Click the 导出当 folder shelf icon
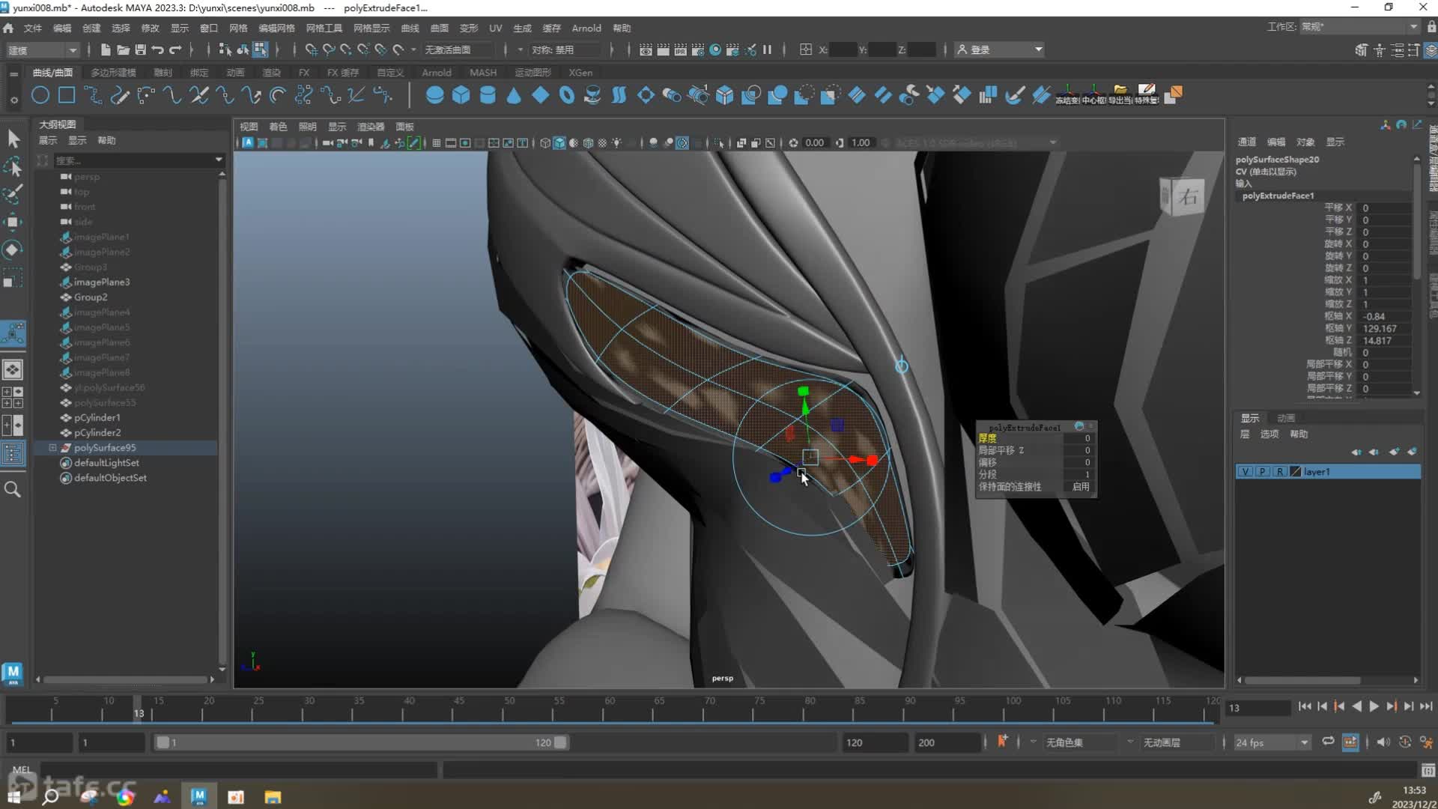Image resolution: width=1438 pixels, height=809 pixels. pos(1120,94)
